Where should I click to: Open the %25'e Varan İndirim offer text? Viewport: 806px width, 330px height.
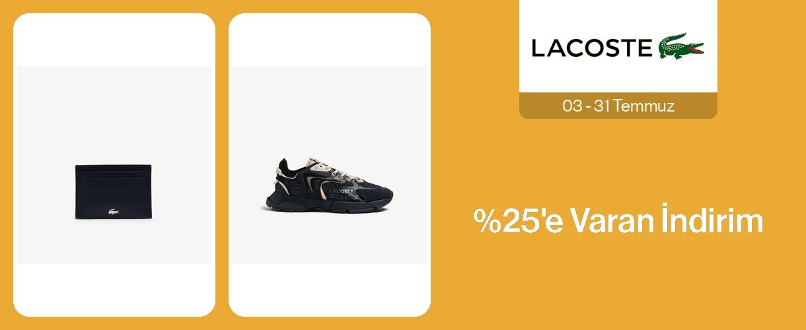coord(618,222)
